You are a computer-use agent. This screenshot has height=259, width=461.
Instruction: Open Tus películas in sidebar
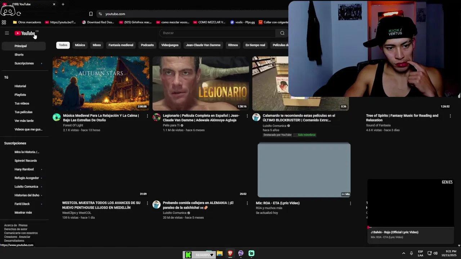pos(24,112)
